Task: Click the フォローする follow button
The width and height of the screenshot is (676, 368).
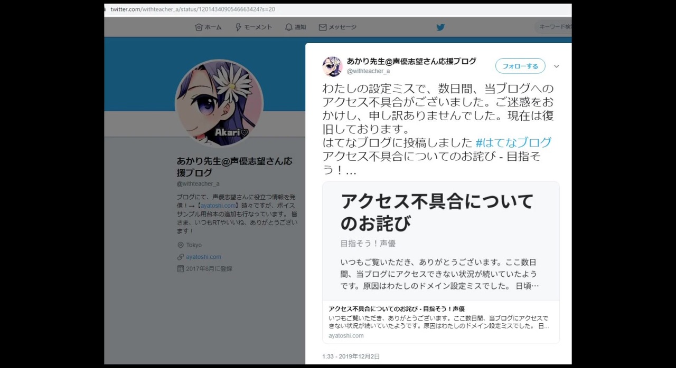Action: coord(520,66)
